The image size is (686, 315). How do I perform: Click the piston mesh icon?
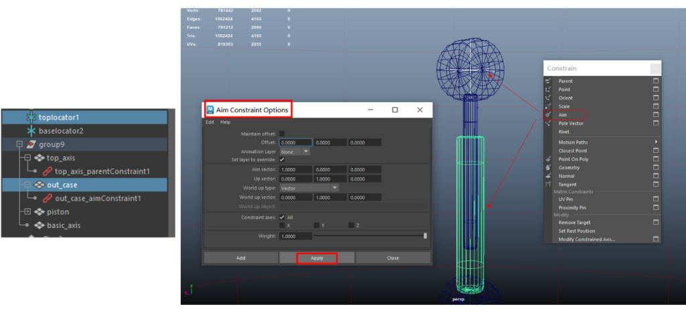[x=40, y=212]
